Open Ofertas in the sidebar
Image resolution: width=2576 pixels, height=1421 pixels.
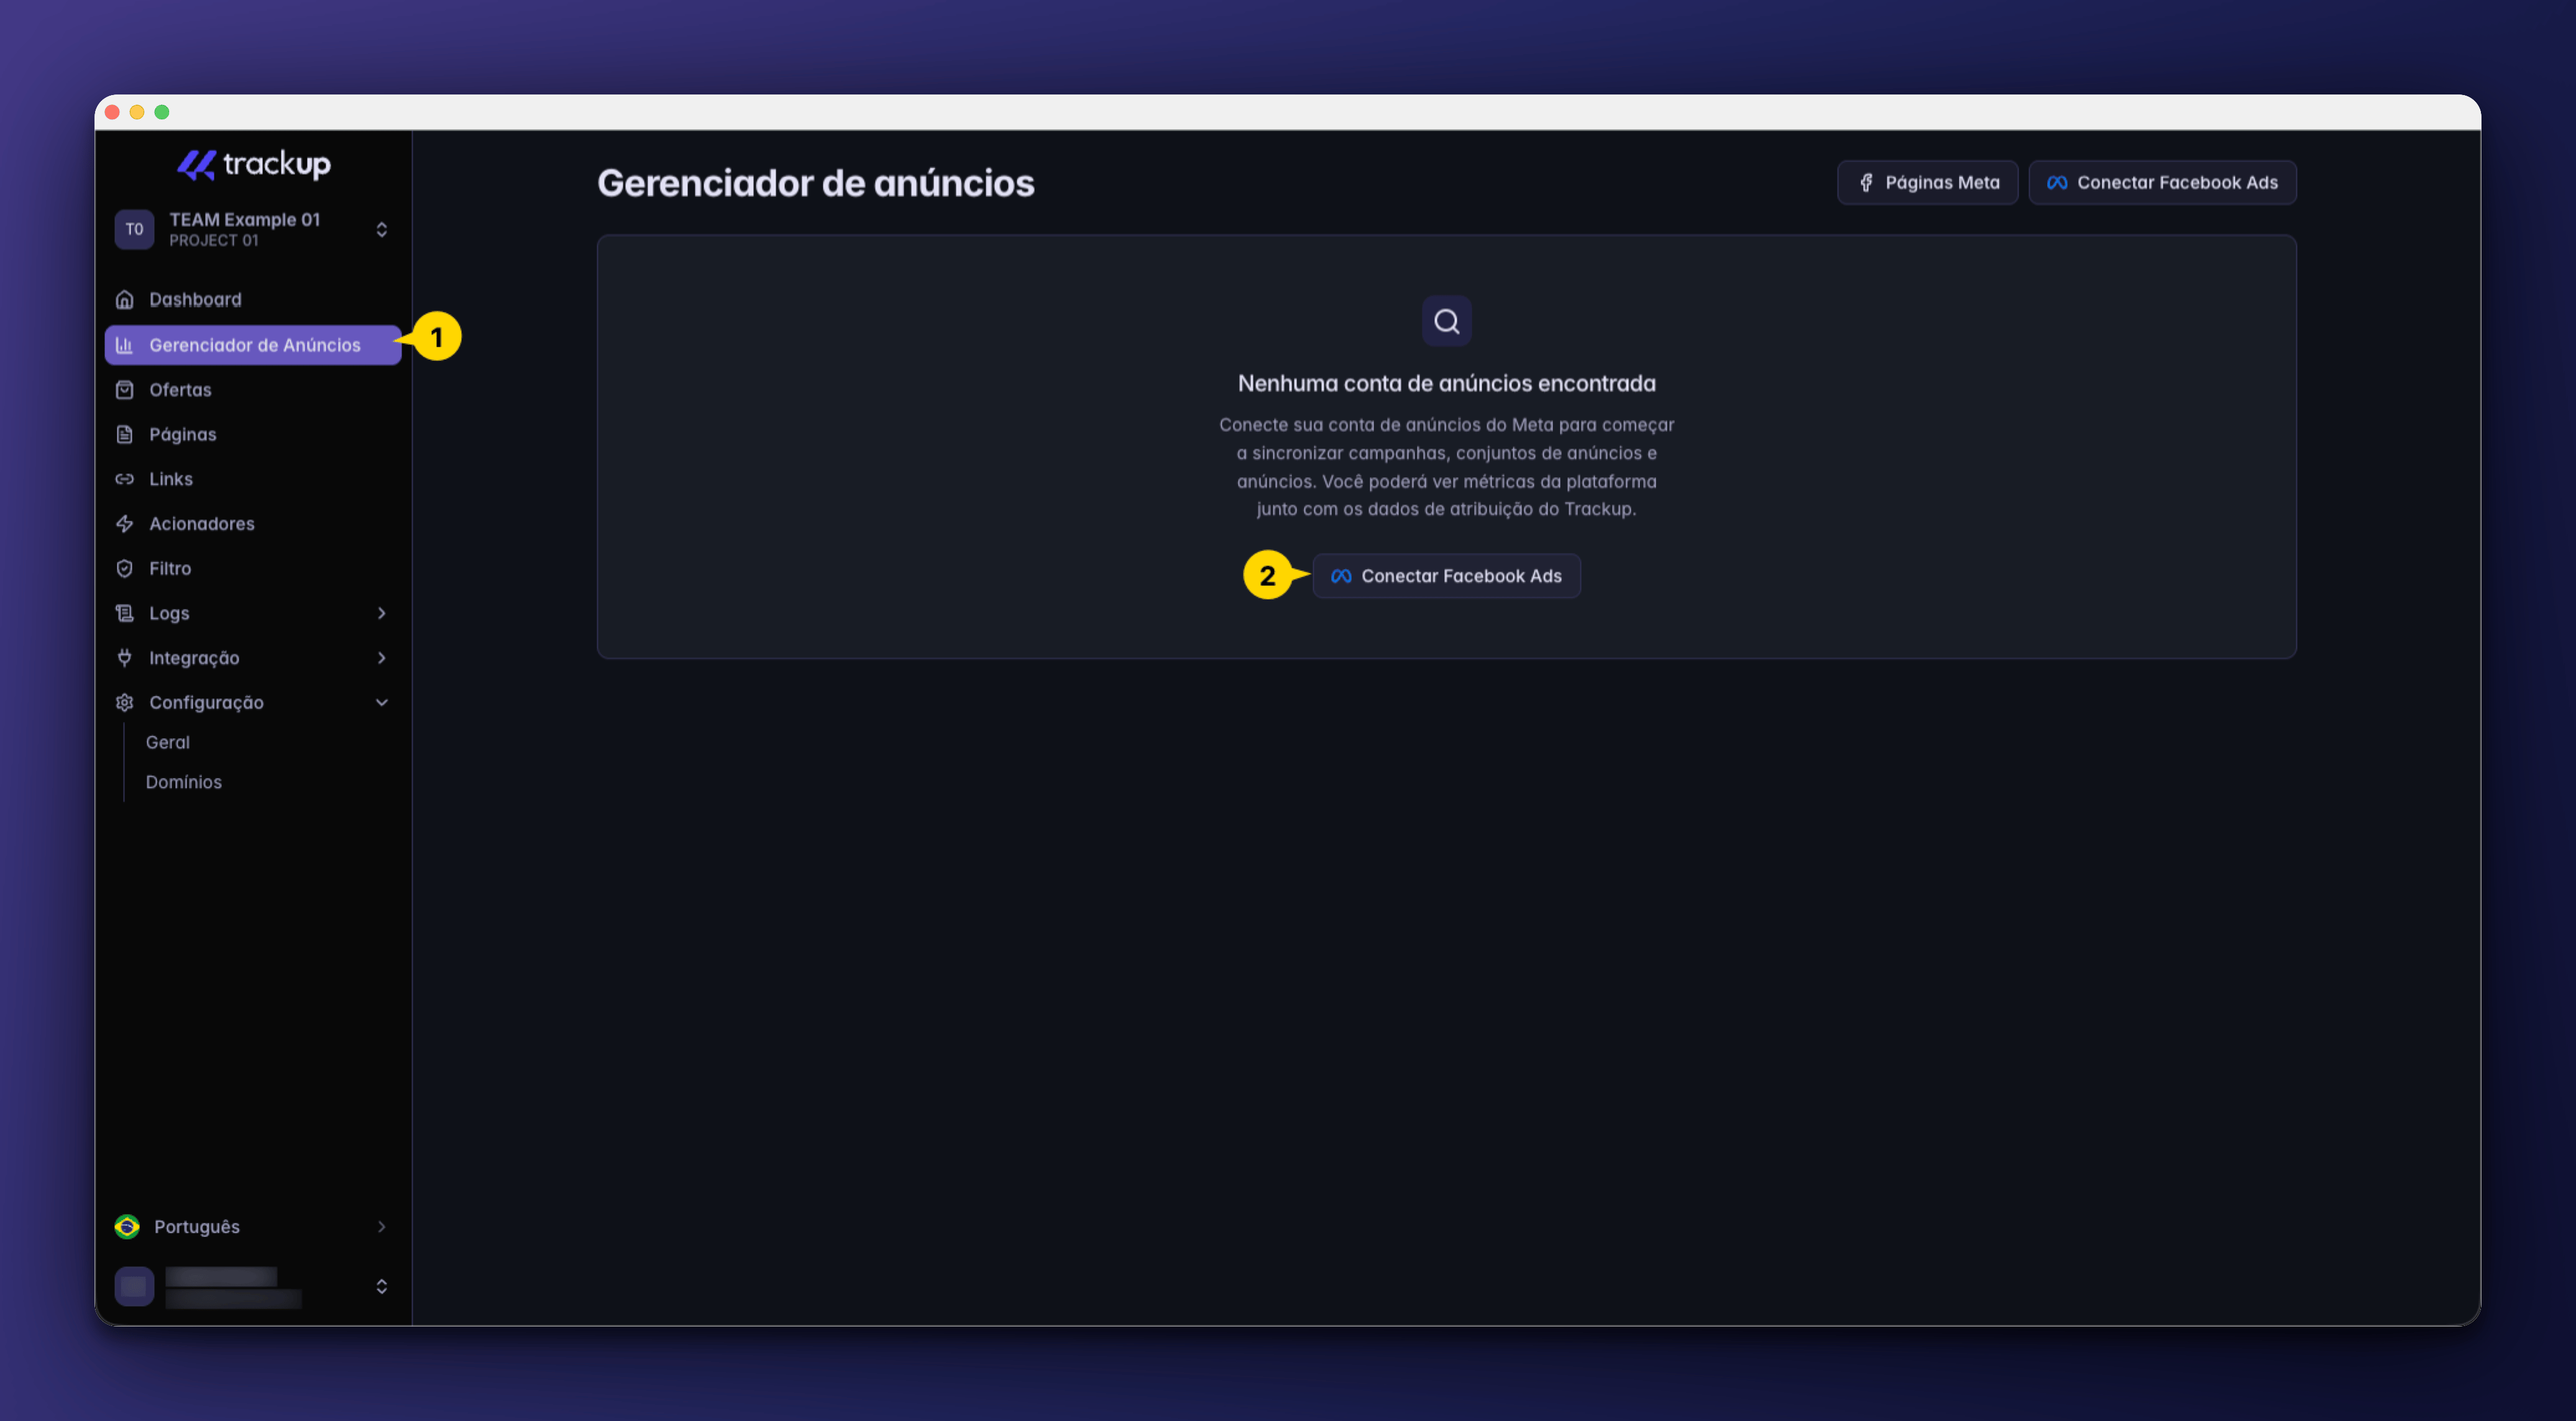253,390
